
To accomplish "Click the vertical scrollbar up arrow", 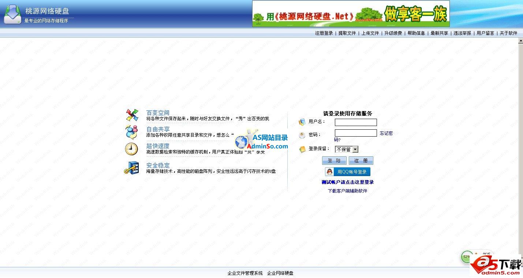I will (x=520, y=41).
